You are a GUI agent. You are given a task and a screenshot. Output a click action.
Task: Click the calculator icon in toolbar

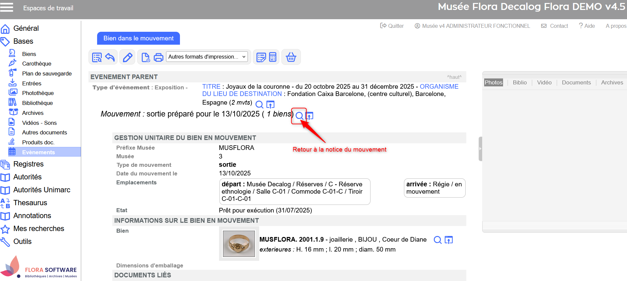[273, 57]
